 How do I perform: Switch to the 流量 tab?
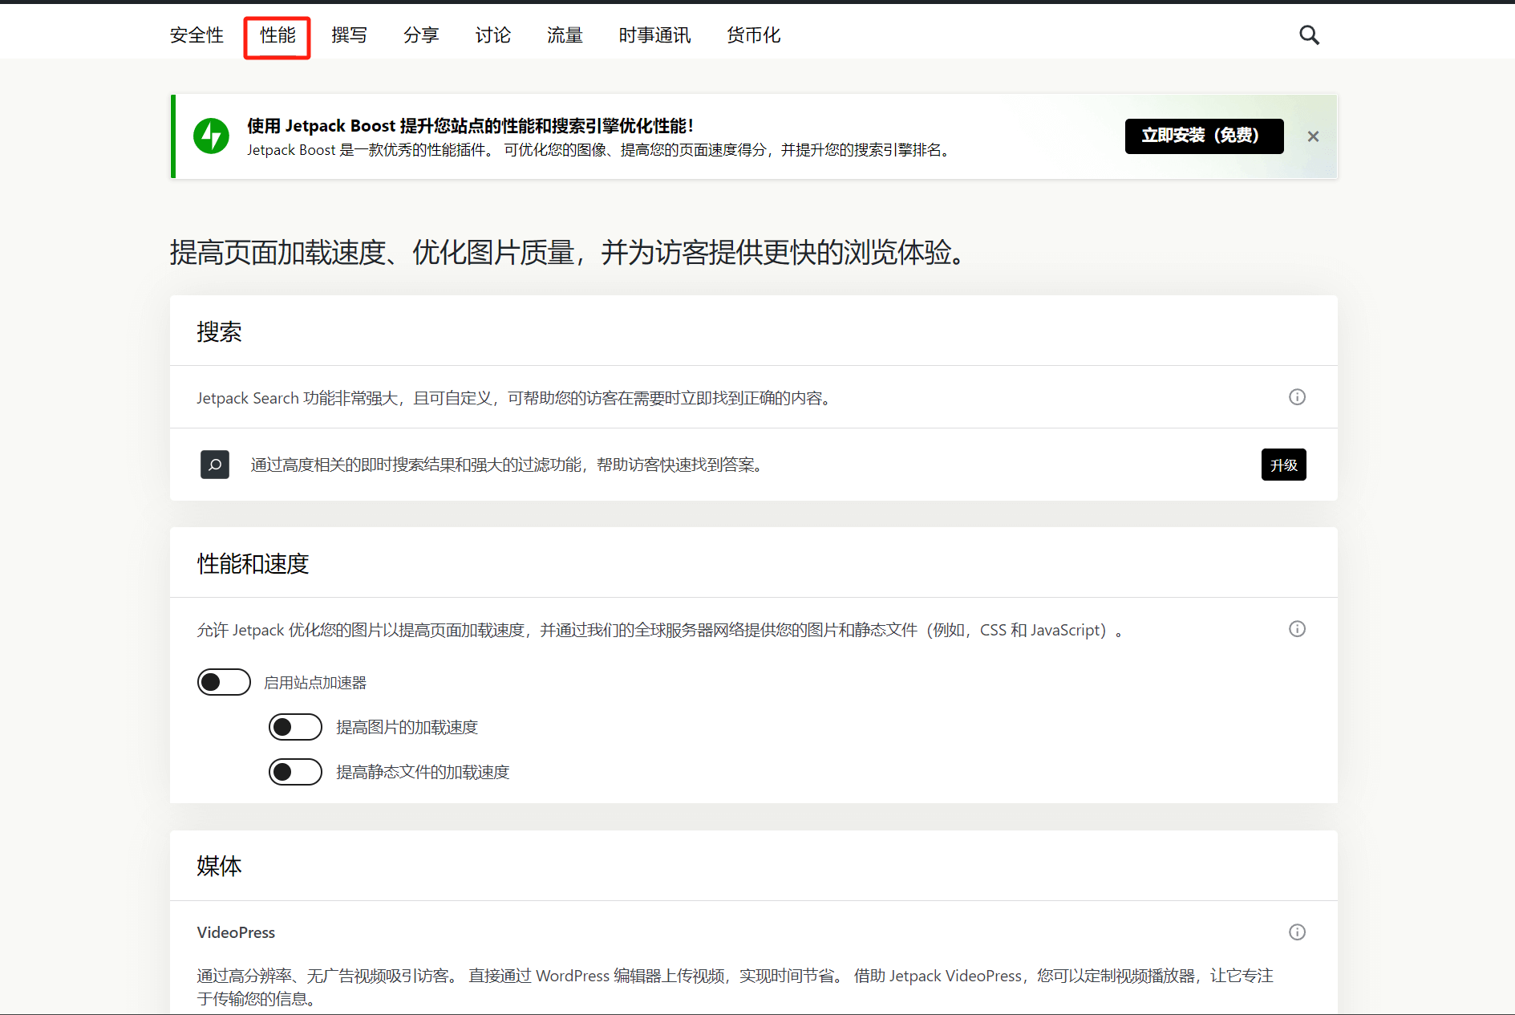[x=565, y=35]
